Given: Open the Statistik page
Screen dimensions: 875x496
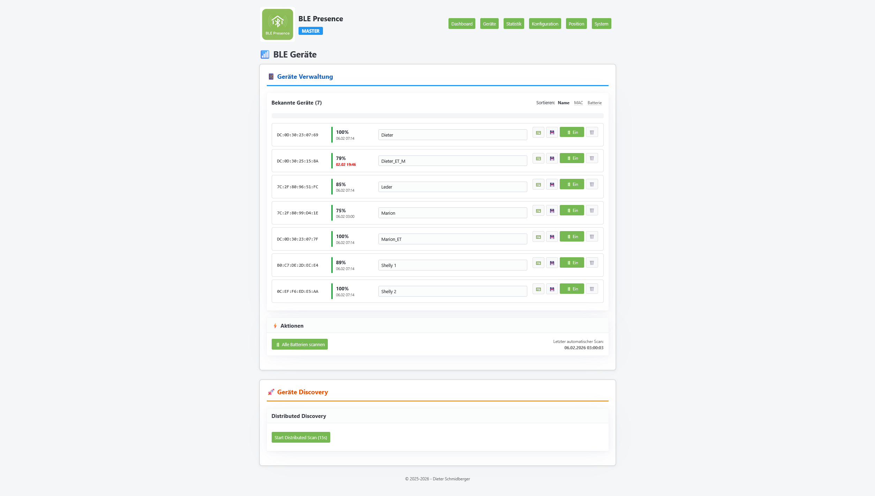Looking at the screenshot, I should pos(513,24).
